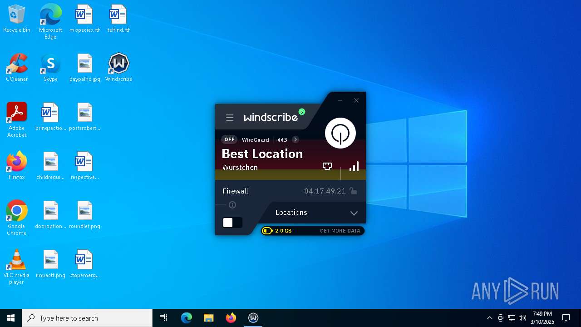Viewport: 581px width, 327px height.
Task: Open the Action Center notifications icon
Action: pyautogui.click(x=566, y=318)
